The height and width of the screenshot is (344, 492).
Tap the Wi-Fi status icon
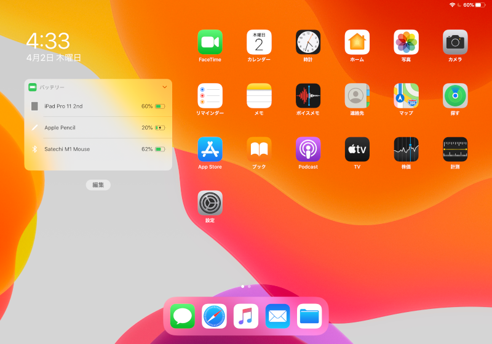(452, 5)
